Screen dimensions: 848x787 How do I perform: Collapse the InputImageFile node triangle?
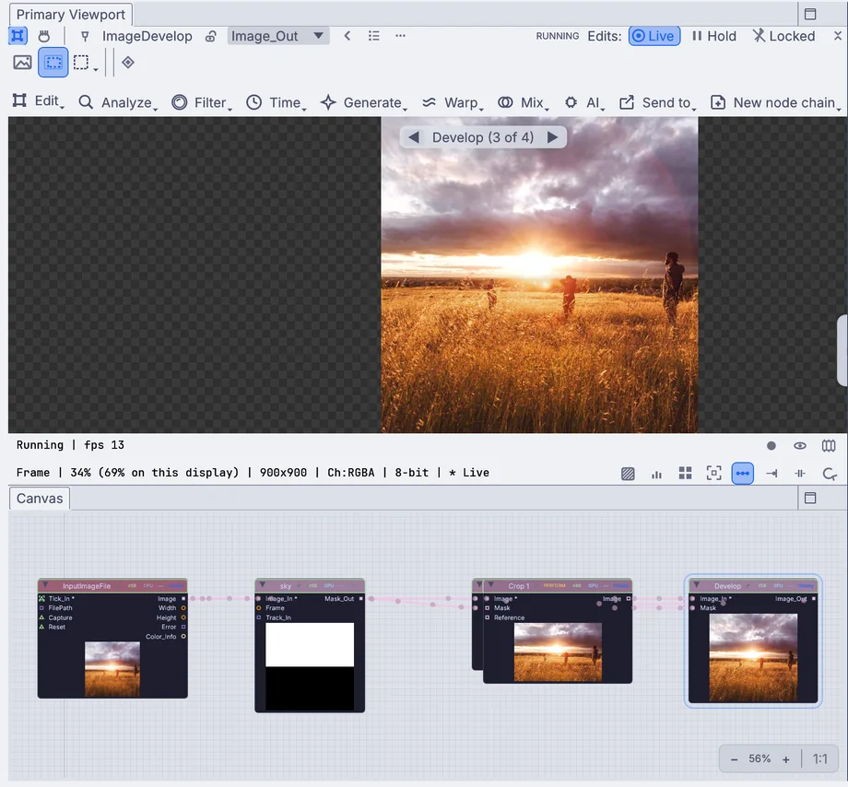click(45, 585)
